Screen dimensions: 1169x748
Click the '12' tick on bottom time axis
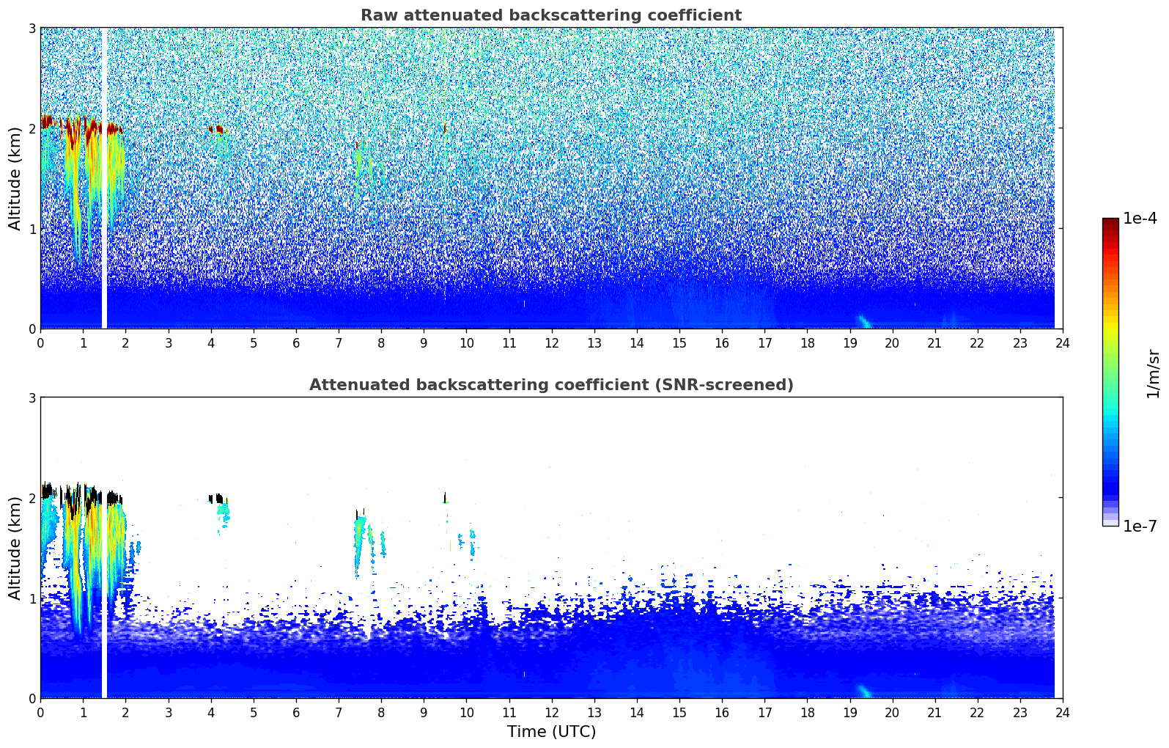pos(551,712)
